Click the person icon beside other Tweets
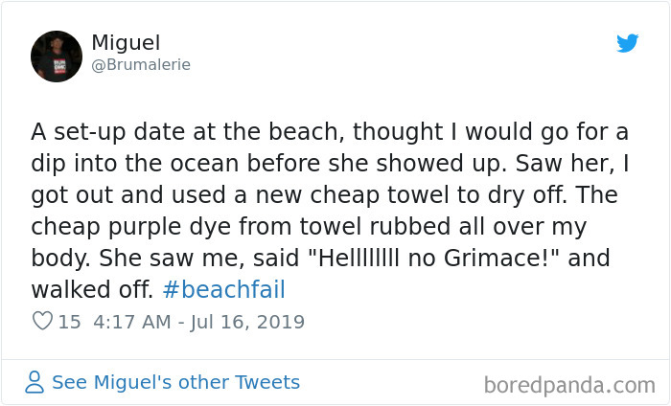Viewport: 671px width, 406px height. click(x=35, y=383)
